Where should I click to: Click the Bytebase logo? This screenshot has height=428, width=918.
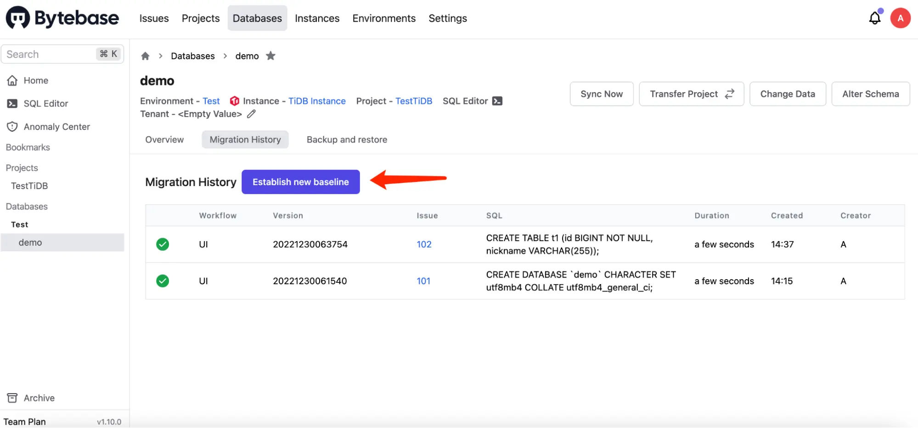click(62, 18)
